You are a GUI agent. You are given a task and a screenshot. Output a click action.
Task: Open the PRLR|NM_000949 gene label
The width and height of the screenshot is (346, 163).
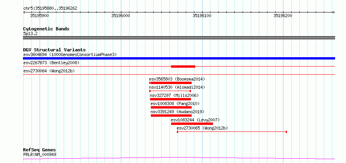pyautogui.click(x=40, y=154)
